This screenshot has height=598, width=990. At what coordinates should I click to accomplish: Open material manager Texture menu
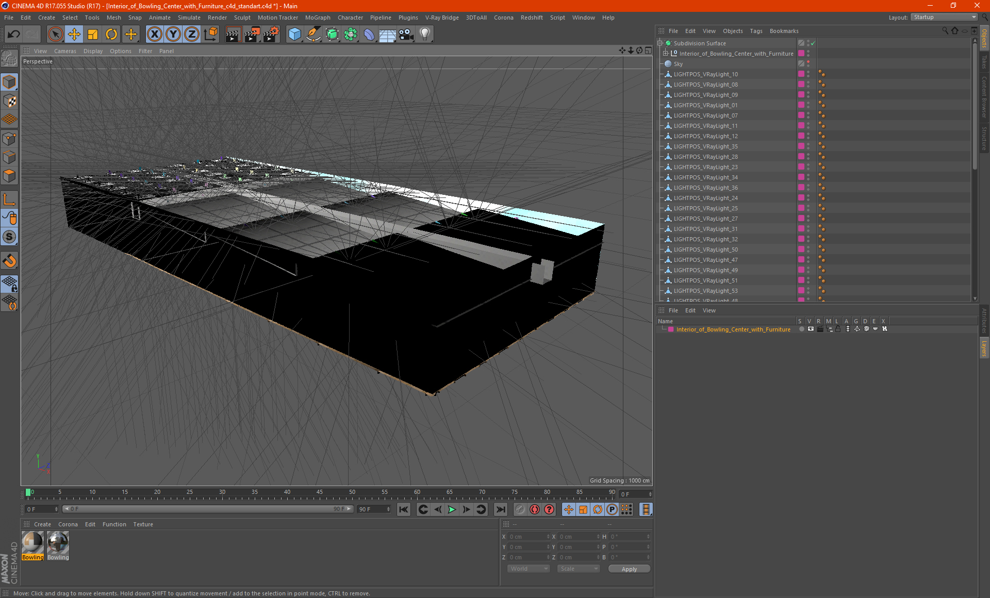click(143, 524)
